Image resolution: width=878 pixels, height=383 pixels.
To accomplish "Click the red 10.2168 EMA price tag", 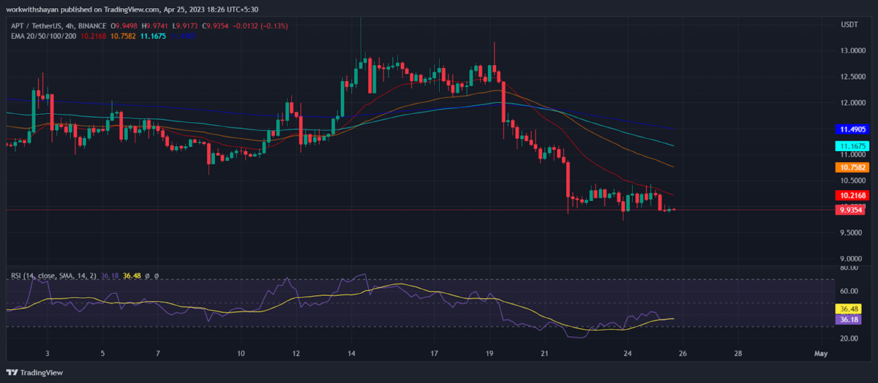I will (x=852, y=196).
